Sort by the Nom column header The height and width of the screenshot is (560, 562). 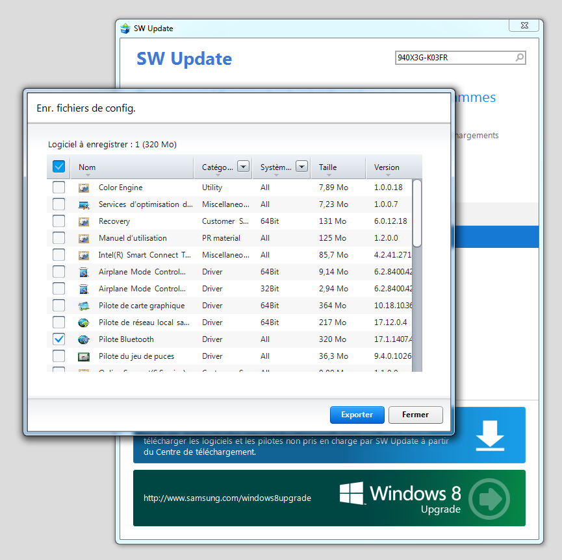[x=132, y=167]
